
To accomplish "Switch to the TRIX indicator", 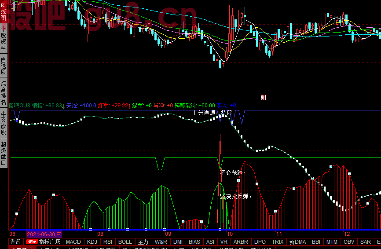I will coord(278,242).
